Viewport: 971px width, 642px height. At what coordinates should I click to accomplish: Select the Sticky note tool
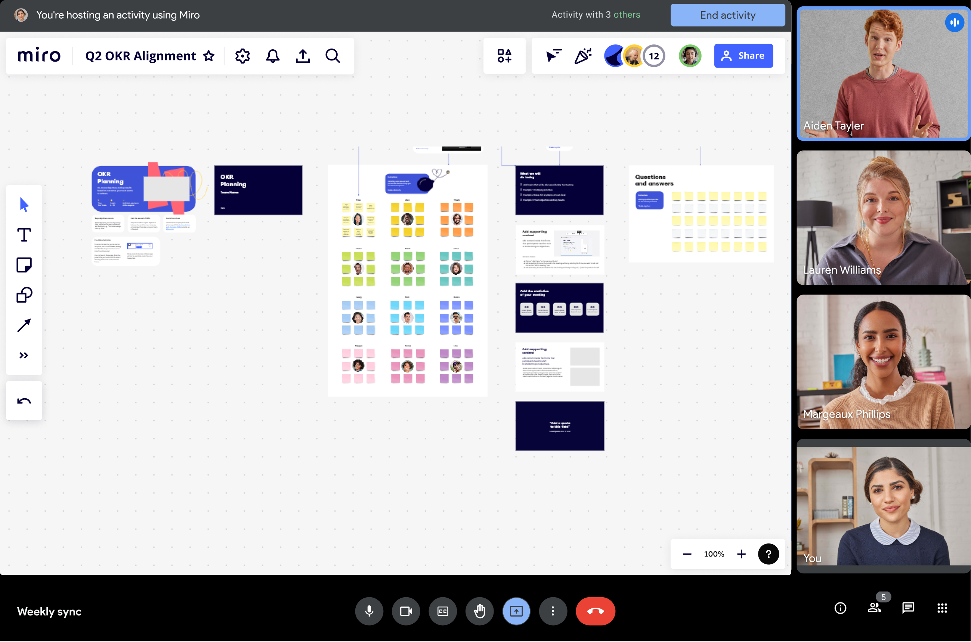click(x=24, y=265)
